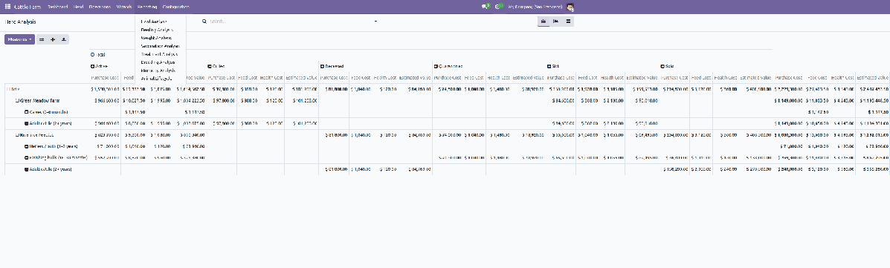Viewport: 890px width, 268px height.
Task: Expand the Culled column group
Action: pos(216,66)
